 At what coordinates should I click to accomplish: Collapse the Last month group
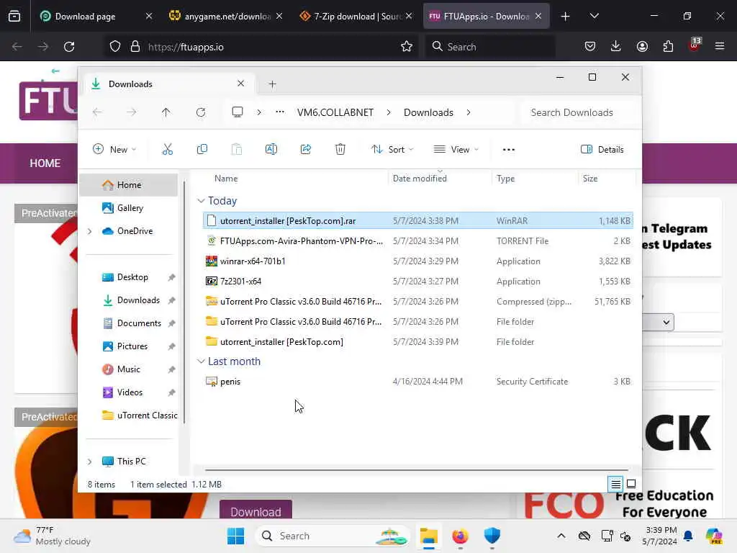point(201,361)
